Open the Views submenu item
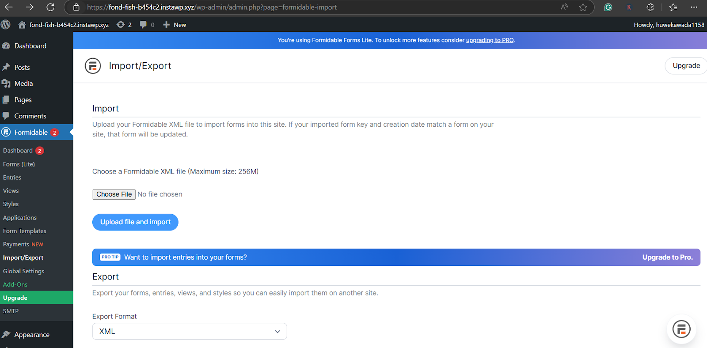This screenshot has width=707, height=348. (x=11, y=191)
